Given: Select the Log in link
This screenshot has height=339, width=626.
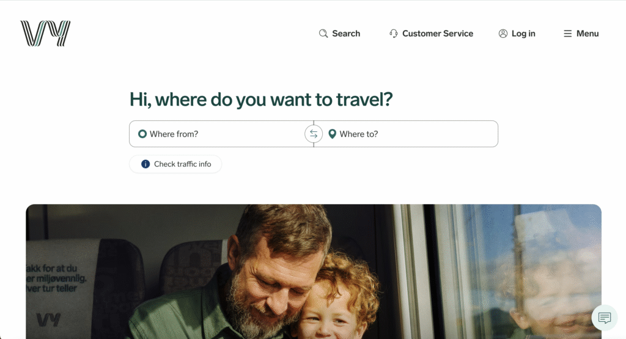Looking at the screenshot, I should (523, 34).
